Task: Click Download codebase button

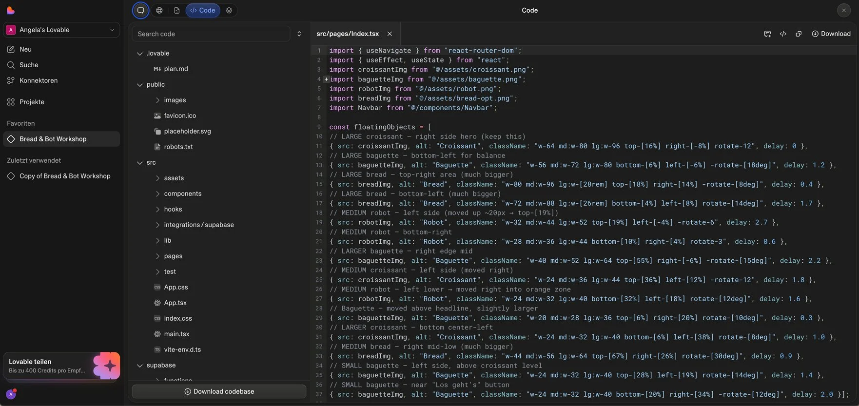Action: [219, 391]
